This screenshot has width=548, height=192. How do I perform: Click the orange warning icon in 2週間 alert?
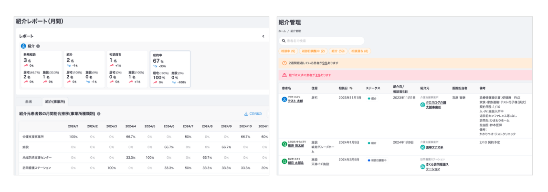[284, 63]
